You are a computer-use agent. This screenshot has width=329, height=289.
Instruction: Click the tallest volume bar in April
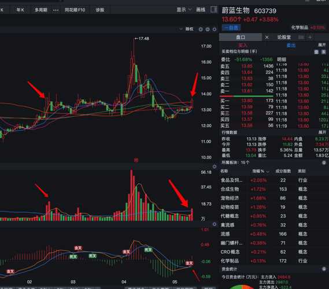(132, 195)
